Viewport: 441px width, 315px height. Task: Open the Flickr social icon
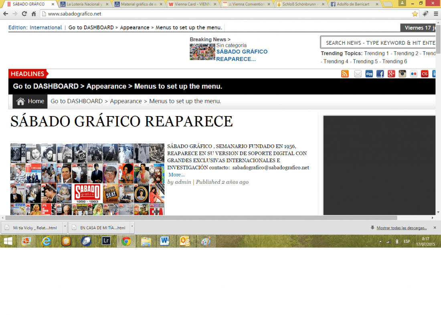[413, 74]
